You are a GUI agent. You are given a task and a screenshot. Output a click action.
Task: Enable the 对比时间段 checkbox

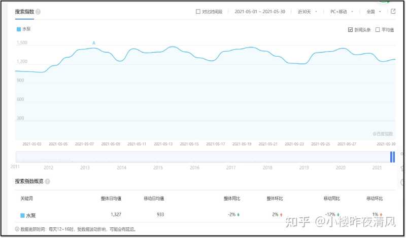click(198, 12)
